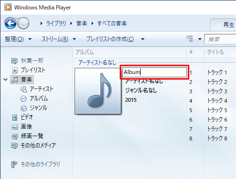The height and width of the screenshot is (179, 236).
Task: Expand the arrow before ライブラリ breadcrumb
Action: coord(42,24)
